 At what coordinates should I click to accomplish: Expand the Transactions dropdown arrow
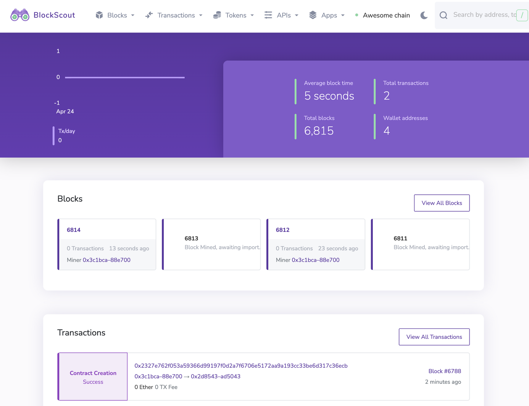pos(201,15)
